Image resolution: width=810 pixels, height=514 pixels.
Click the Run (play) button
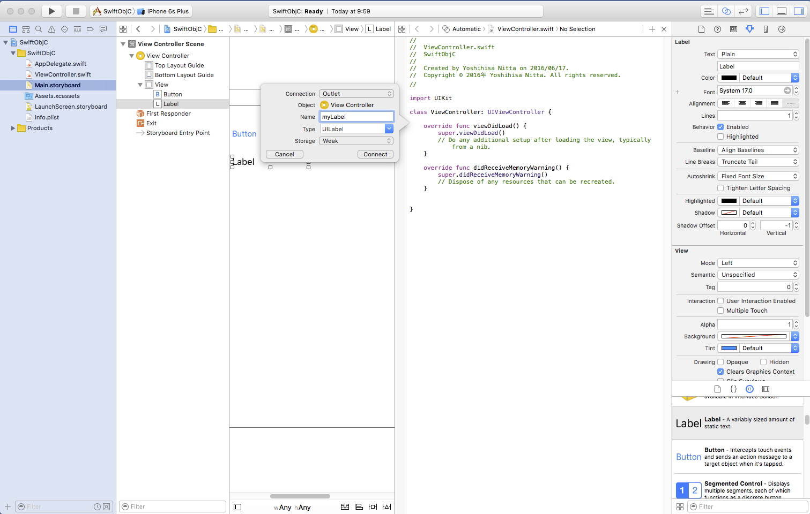pos(51,11)
